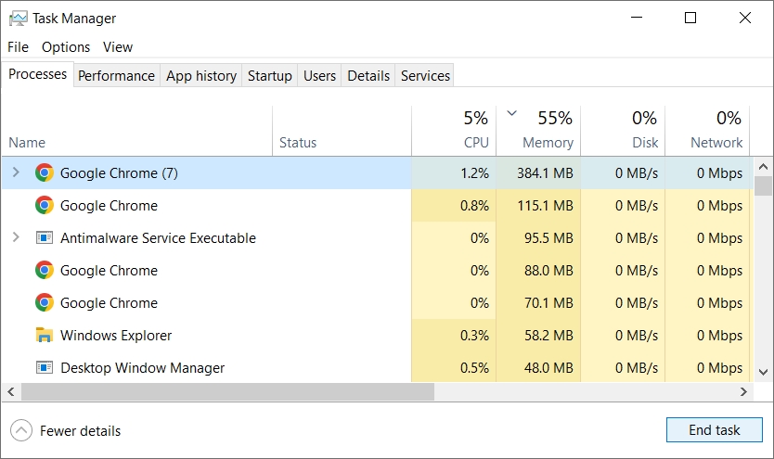This screenshot has height=459, width=774.
Task: Click the Task Manager title bar icon
Action: (x=19, y=19)
